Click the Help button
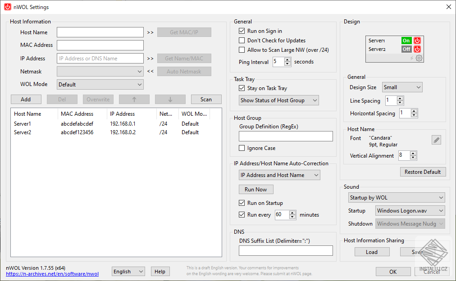This screenshot has width=456, height=281. click(160, 272)
